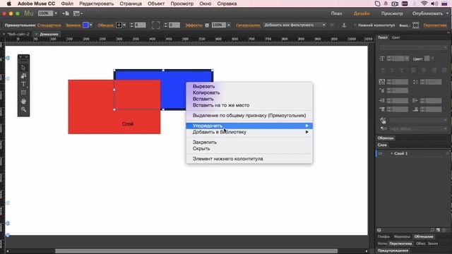
Task: Switch to План view
Action: pyautogui.click(x=336, y=13)
